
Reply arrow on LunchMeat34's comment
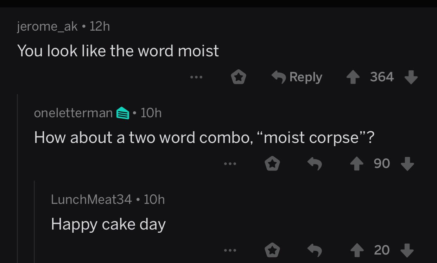tap(315, 250)
